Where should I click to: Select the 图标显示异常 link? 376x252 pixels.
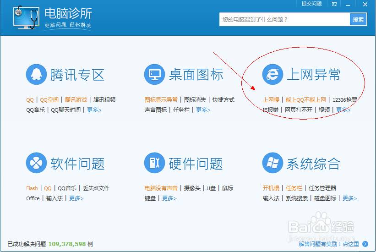point(161,100)
